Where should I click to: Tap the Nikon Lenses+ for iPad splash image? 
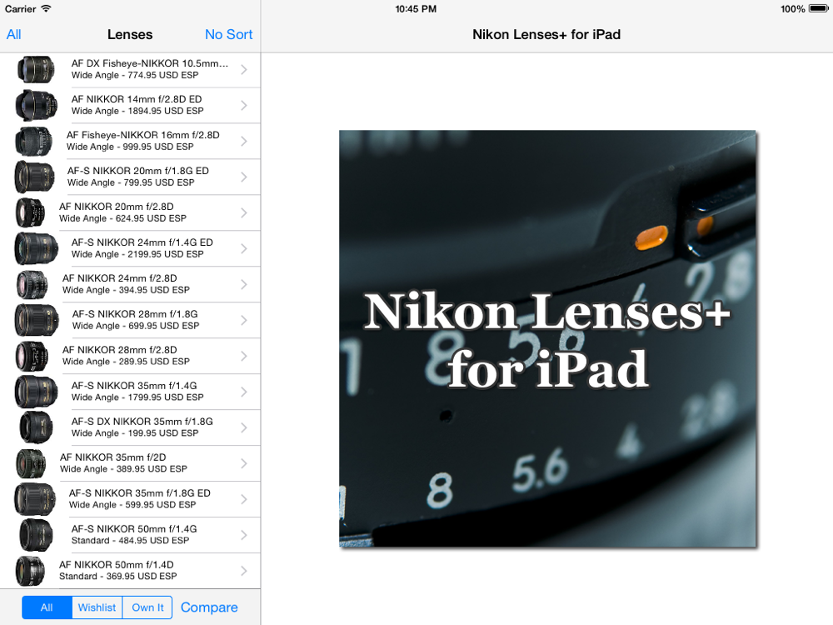click(x=548, y=338)
